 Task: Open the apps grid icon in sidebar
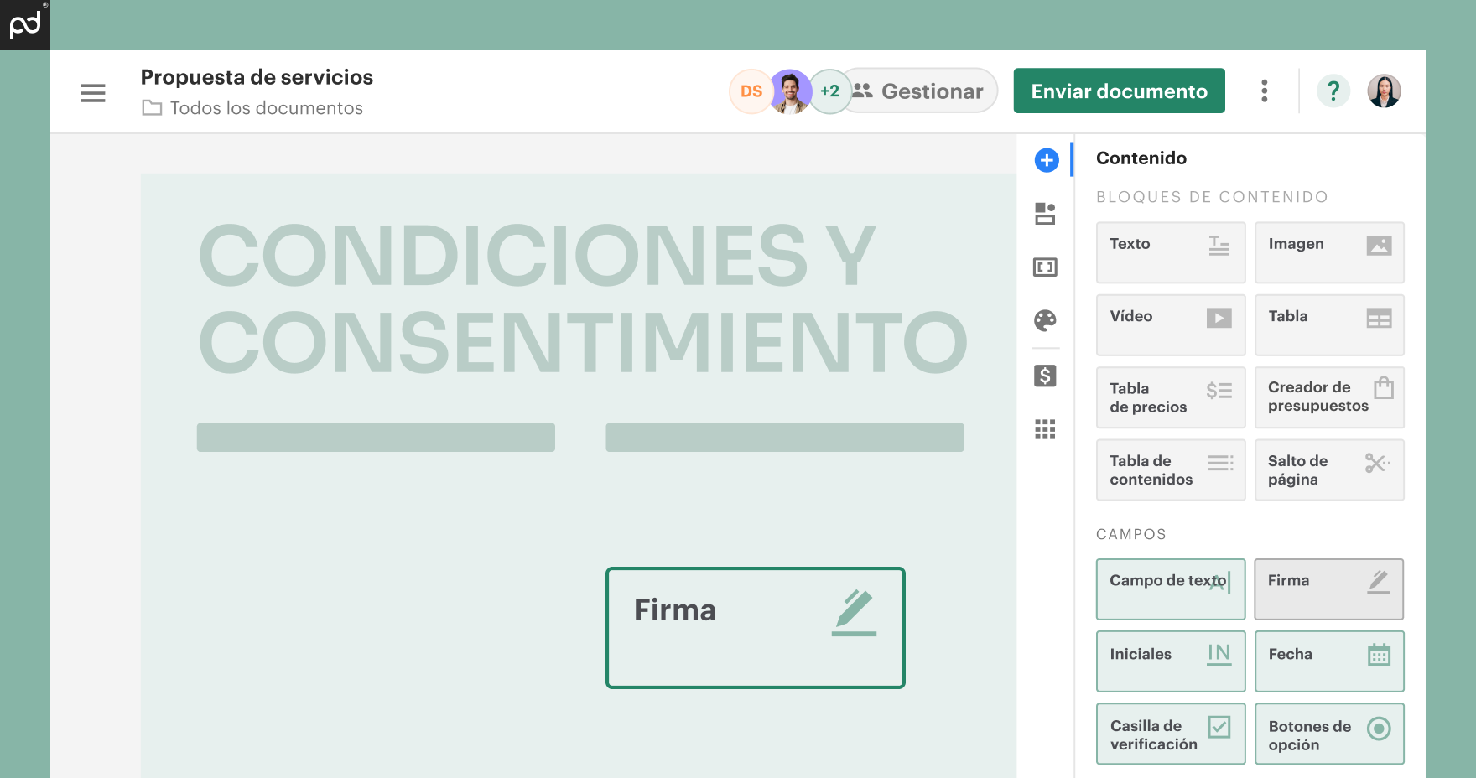pyautogui.click(x=1045, y=429)
